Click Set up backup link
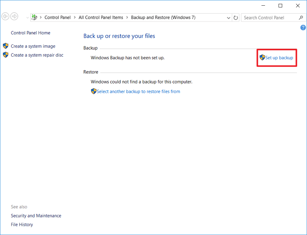 click(279, 58)
